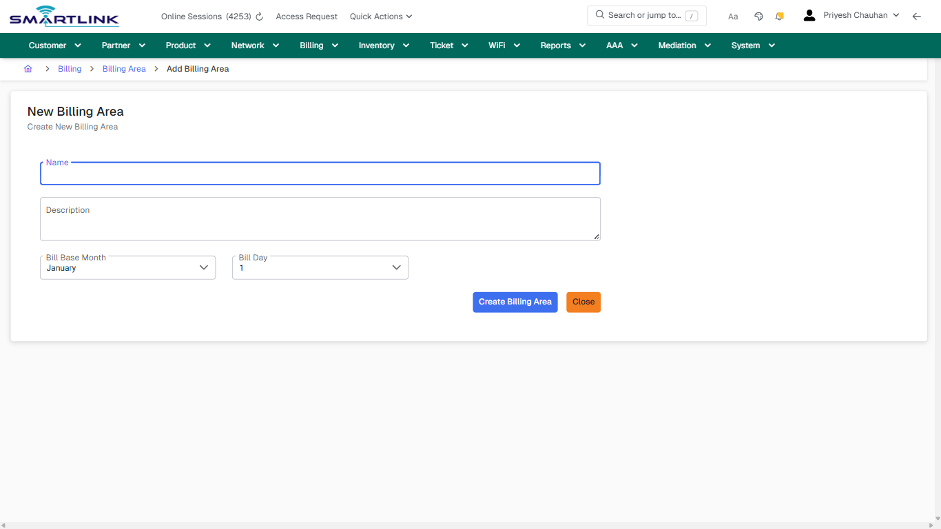
Task: Click the Access Request link
Action: click(x=306, y=16)
